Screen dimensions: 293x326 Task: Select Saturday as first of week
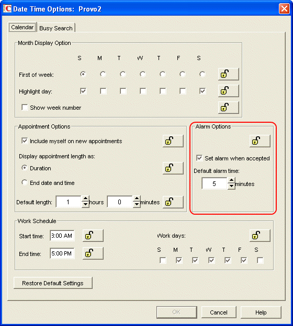(202, 74)
